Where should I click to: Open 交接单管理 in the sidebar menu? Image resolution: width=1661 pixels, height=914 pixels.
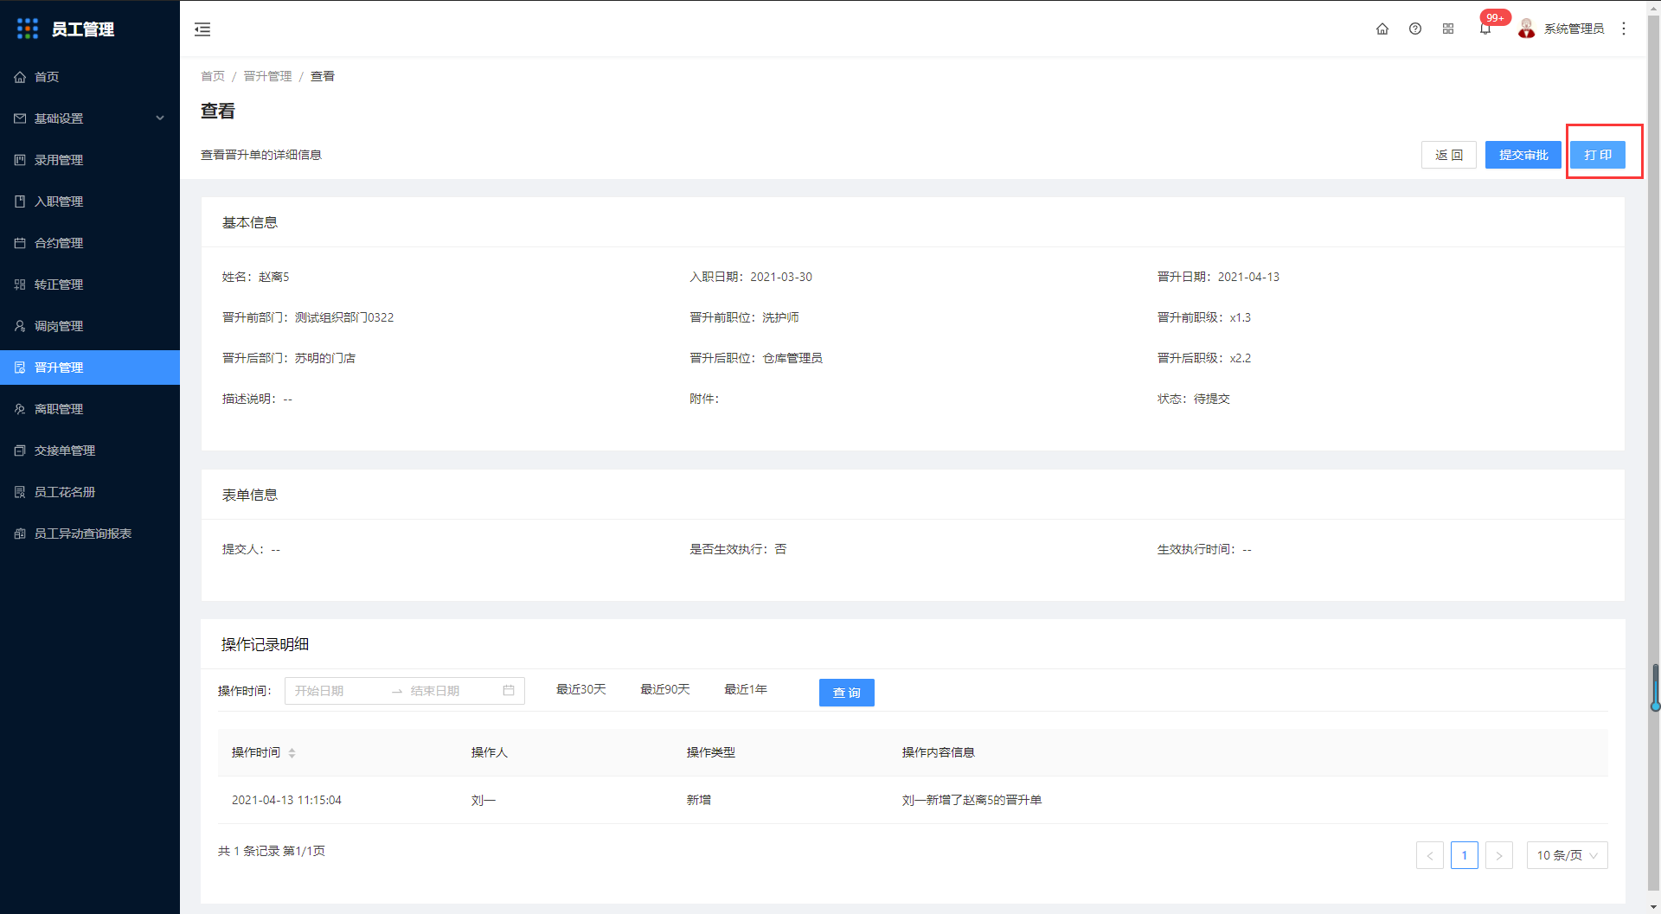click(x=90, y=451)
